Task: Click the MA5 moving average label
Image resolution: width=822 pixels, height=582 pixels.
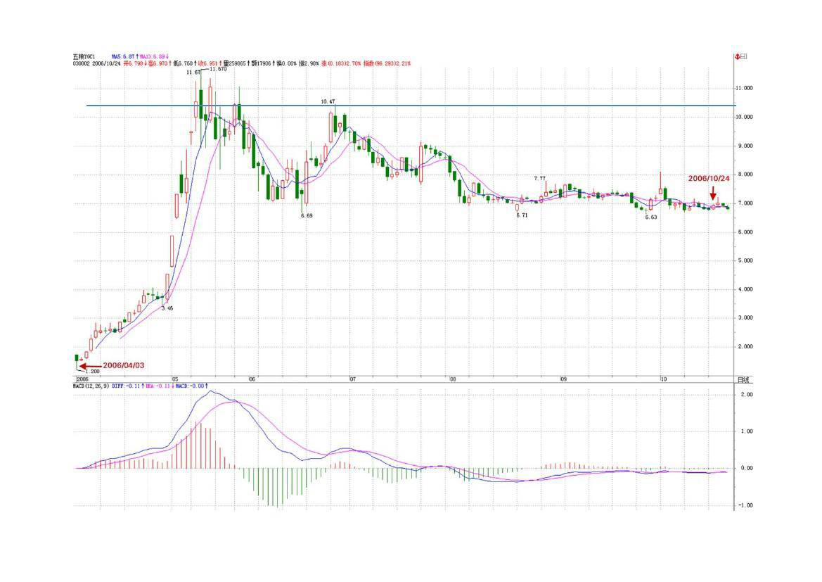Action: (x=123, y=56)
